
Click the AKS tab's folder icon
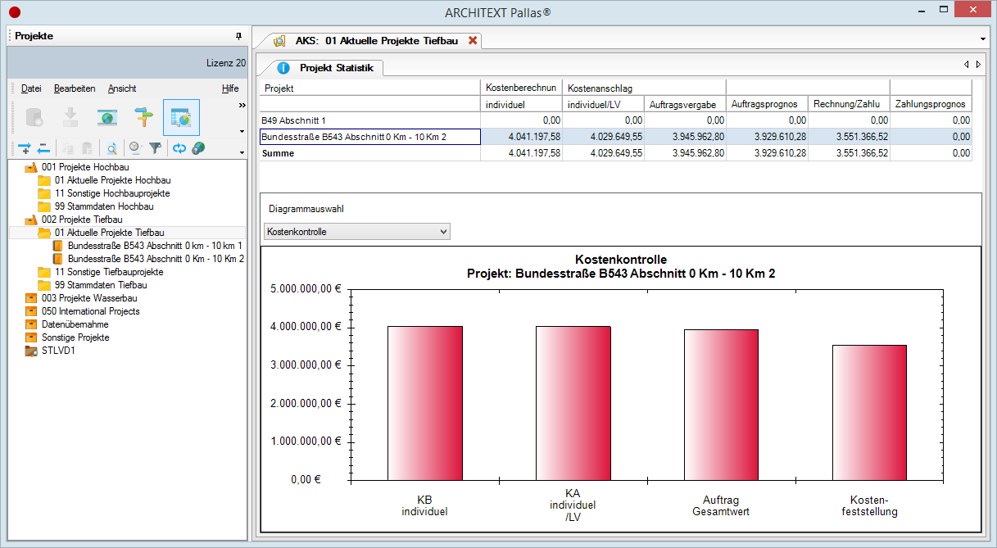279,40
